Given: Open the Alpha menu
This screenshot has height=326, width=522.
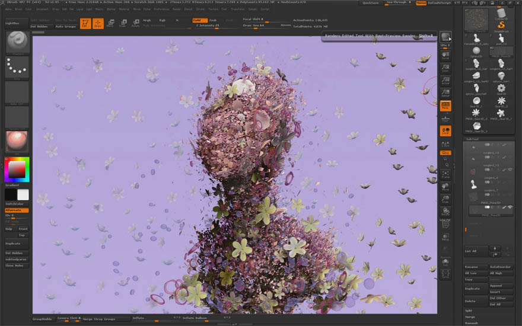Looking at the screenshot, I should pos(8,9).
